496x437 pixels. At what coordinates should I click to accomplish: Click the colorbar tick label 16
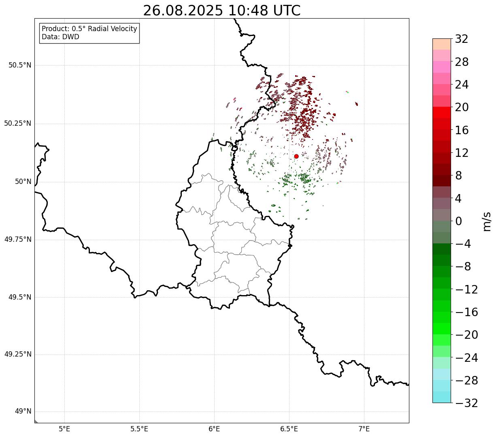point(462,130)
